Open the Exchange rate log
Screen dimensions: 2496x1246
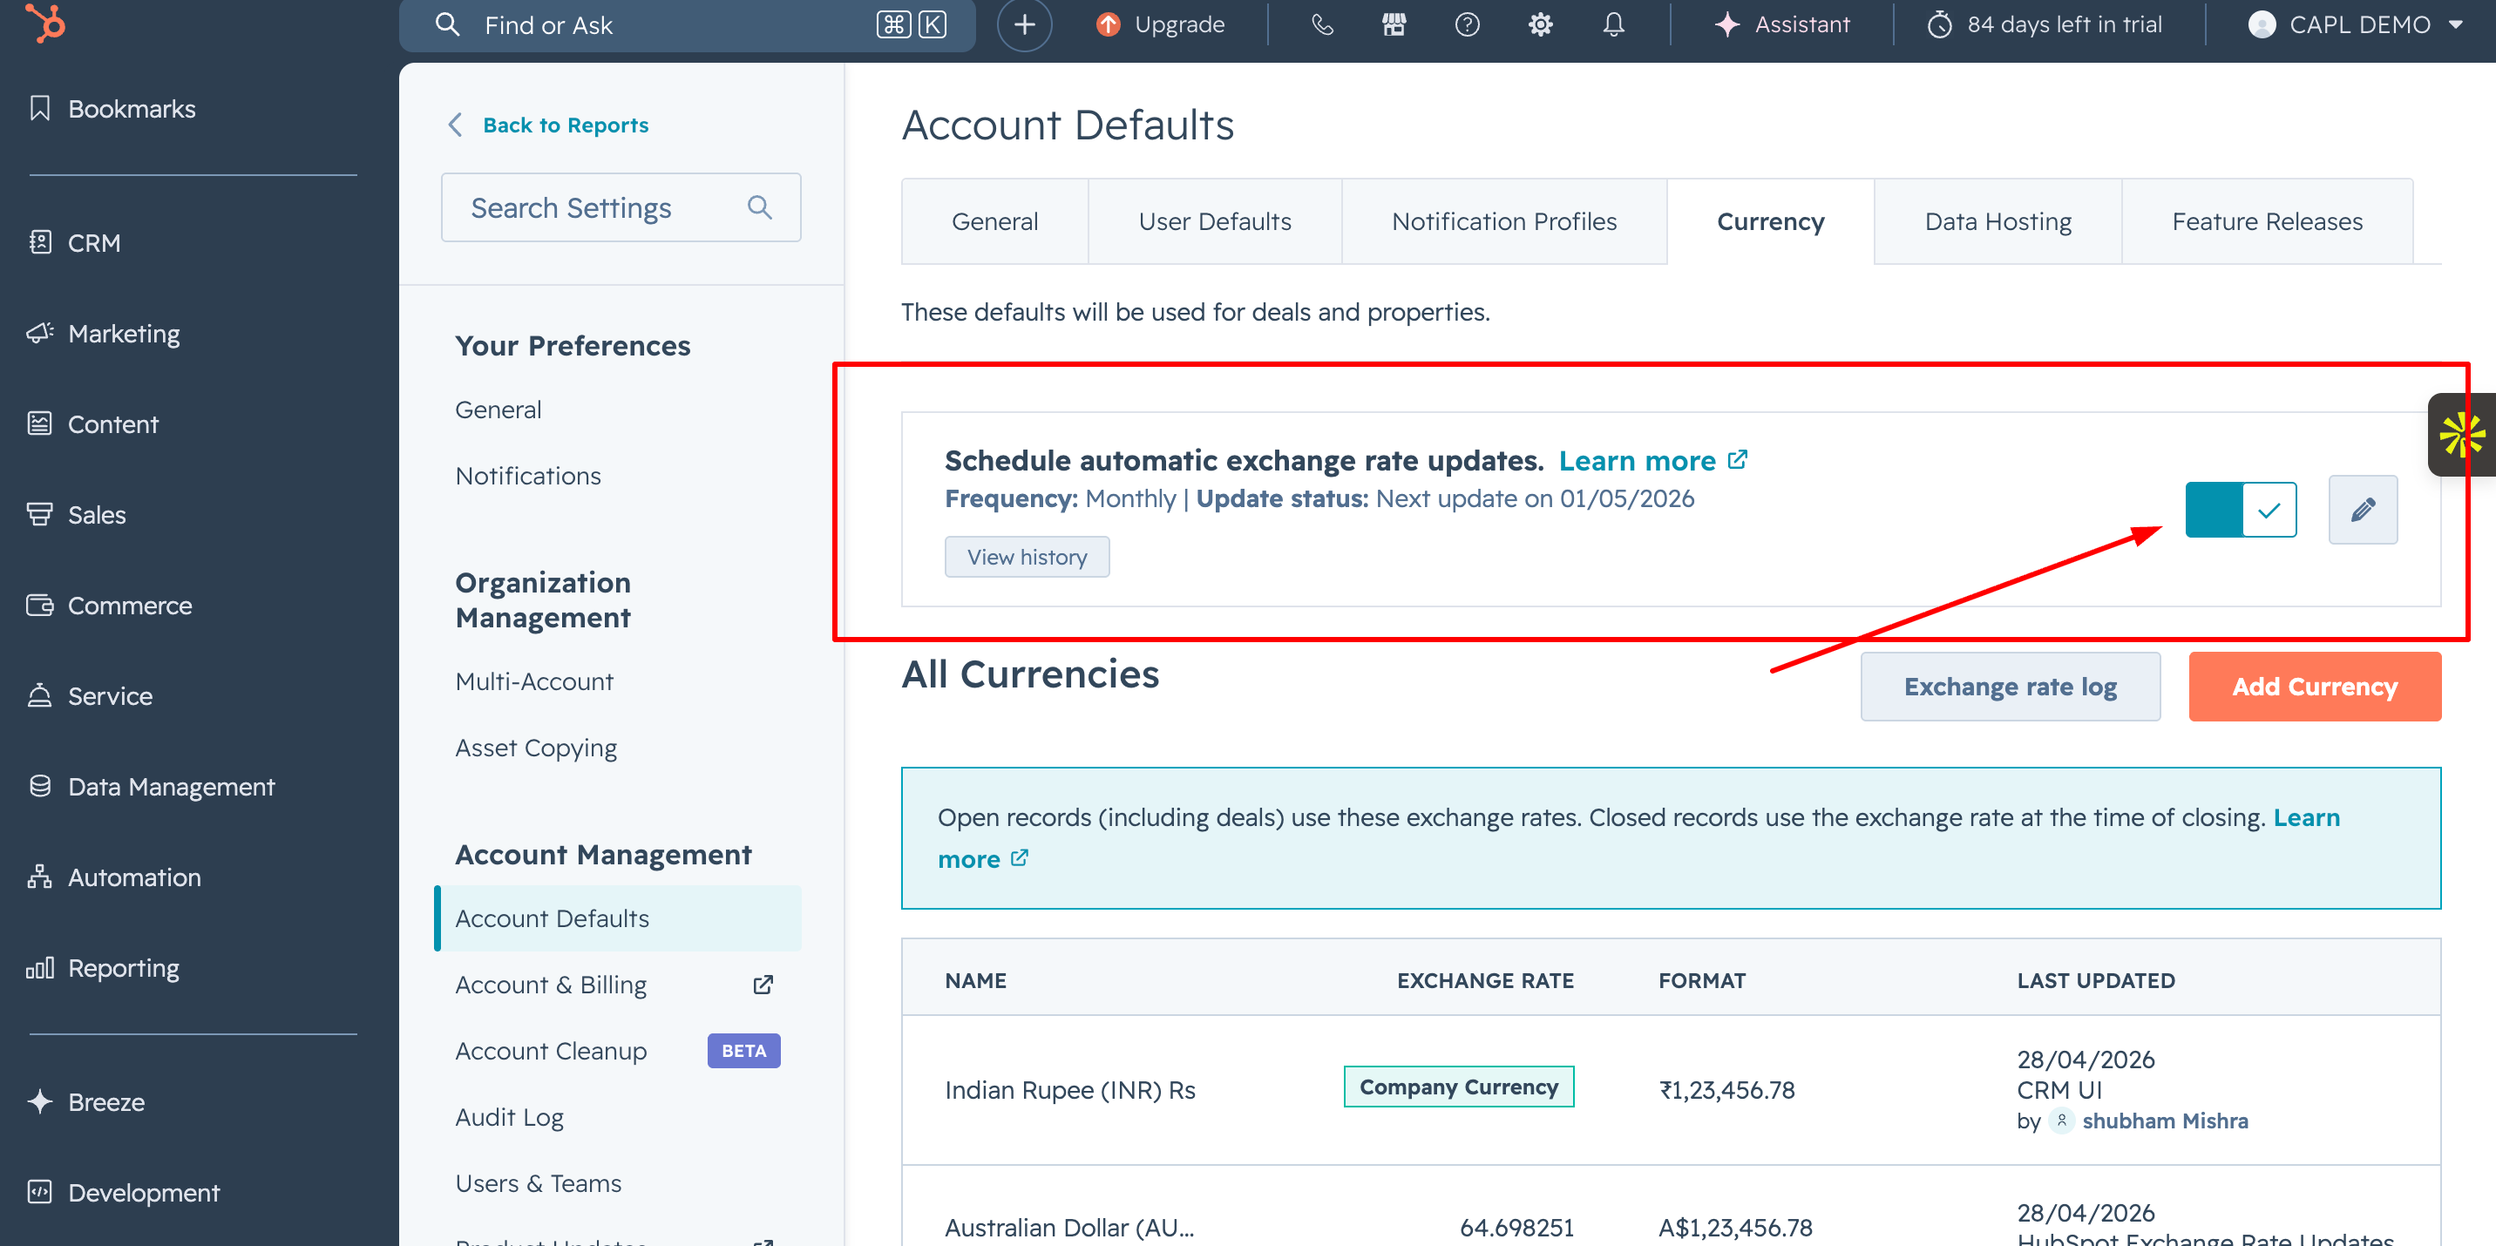coord(2010,687)
